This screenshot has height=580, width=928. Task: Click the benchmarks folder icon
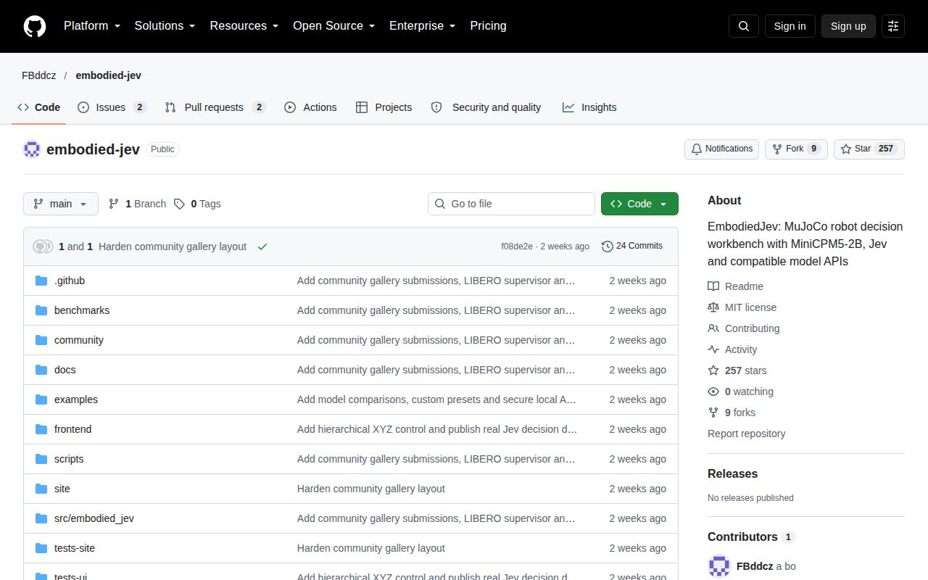pos(41,310)
